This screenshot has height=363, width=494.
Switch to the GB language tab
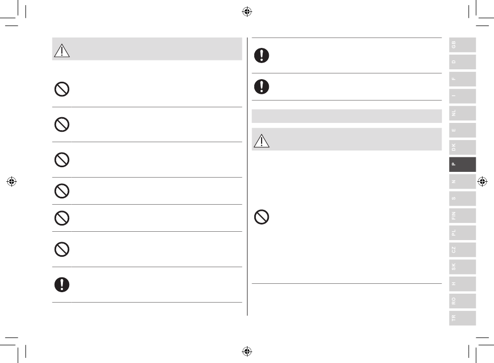pyautogui.click(x=462, y=45)
